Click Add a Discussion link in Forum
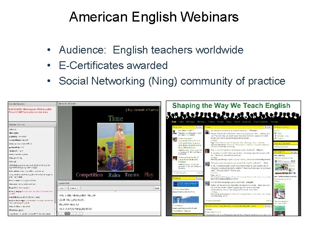311x233 pixels. point(213,201)
